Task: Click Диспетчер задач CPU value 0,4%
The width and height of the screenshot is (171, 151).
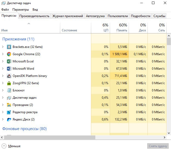Action: click(x=105, y=98)
